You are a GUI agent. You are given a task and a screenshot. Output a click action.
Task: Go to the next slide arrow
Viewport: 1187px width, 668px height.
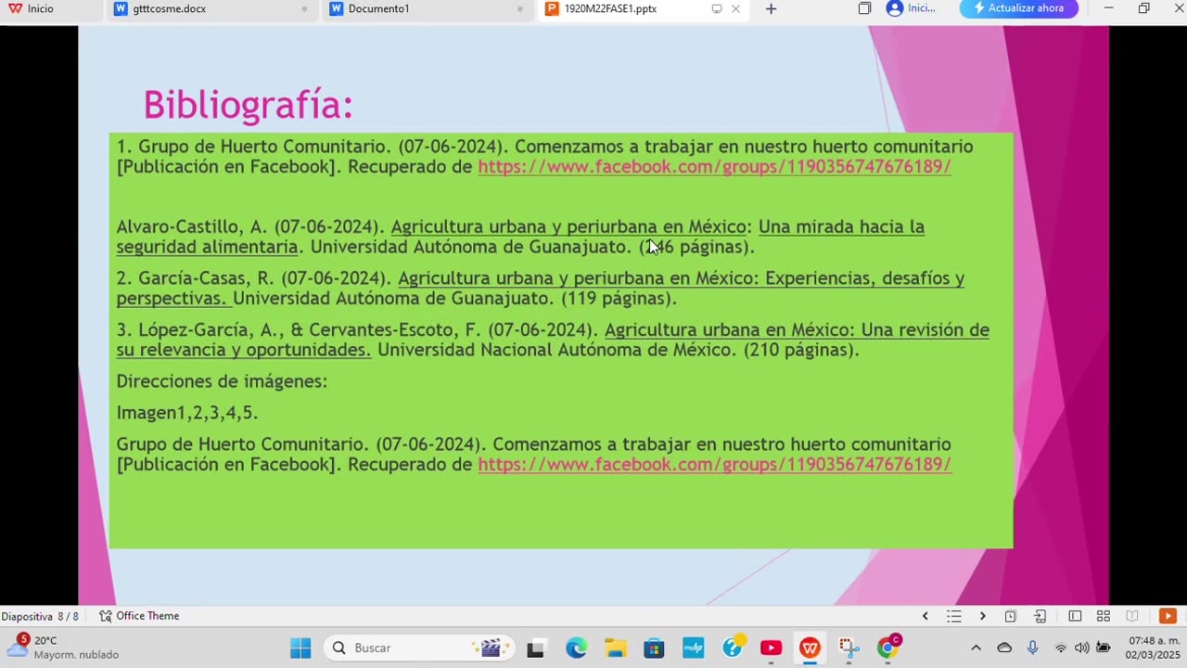[x=982, y=616]
